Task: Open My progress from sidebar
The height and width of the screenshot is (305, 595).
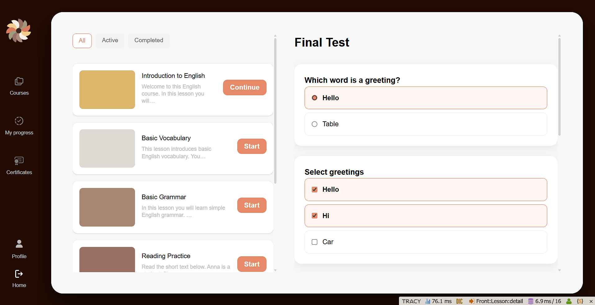Action: pyautogui.click(x=19, y=121)
